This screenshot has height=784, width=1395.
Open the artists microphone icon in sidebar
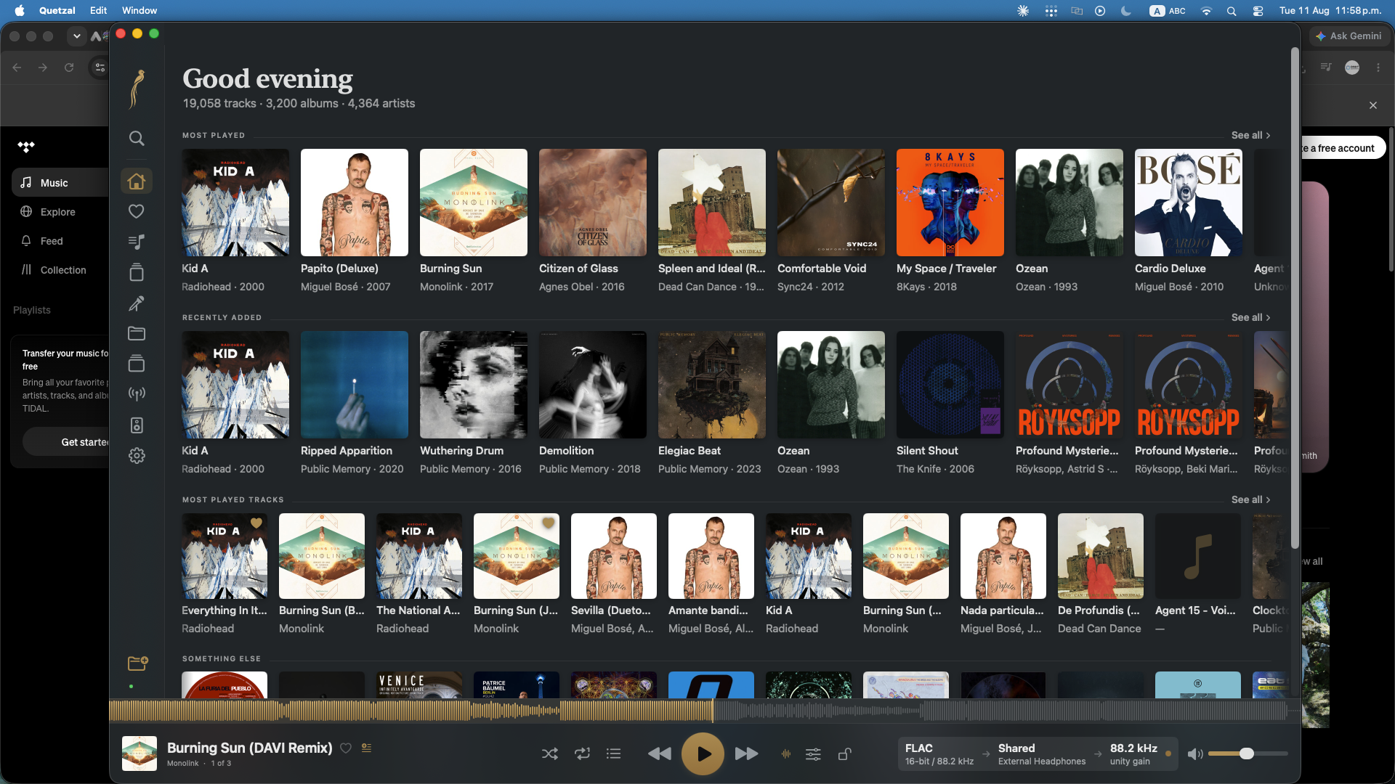pyautogui.click(x=137, y=303)
